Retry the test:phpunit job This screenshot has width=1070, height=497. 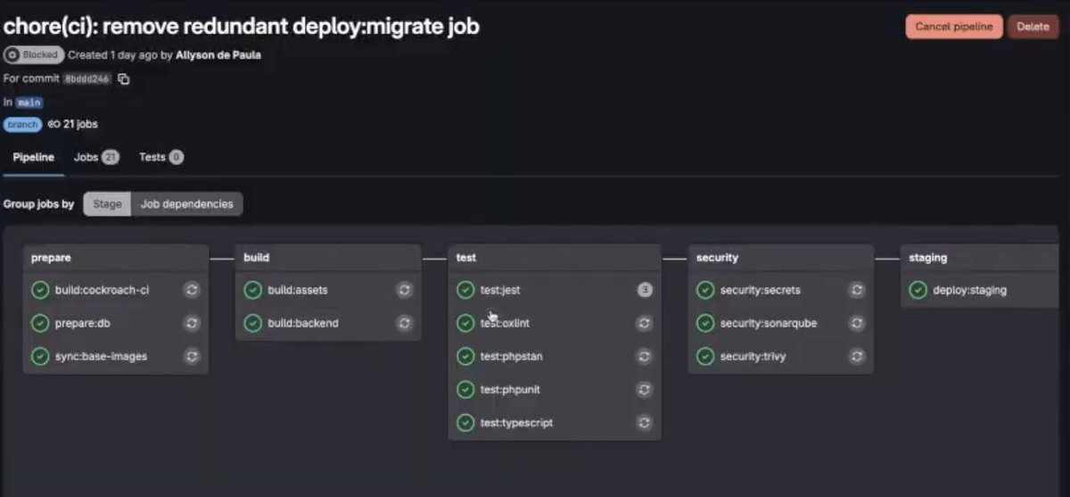coord(645,390)
